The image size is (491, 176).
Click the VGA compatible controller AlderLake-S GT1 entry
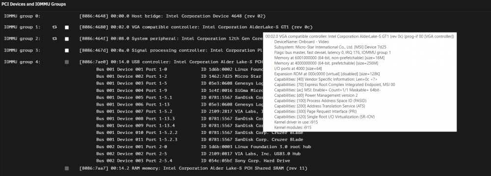(x=196, y=27)
